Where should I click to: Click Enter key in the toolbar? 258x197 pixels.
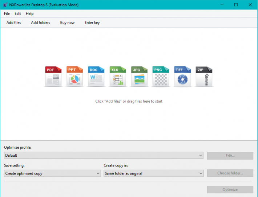coord(92,22)
